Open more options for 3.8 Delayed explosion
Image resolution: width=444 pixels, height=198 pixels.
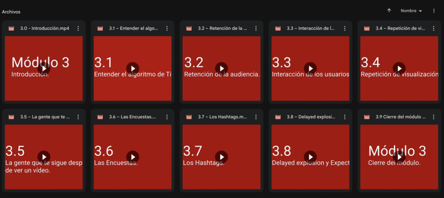(x=345, y=117)
